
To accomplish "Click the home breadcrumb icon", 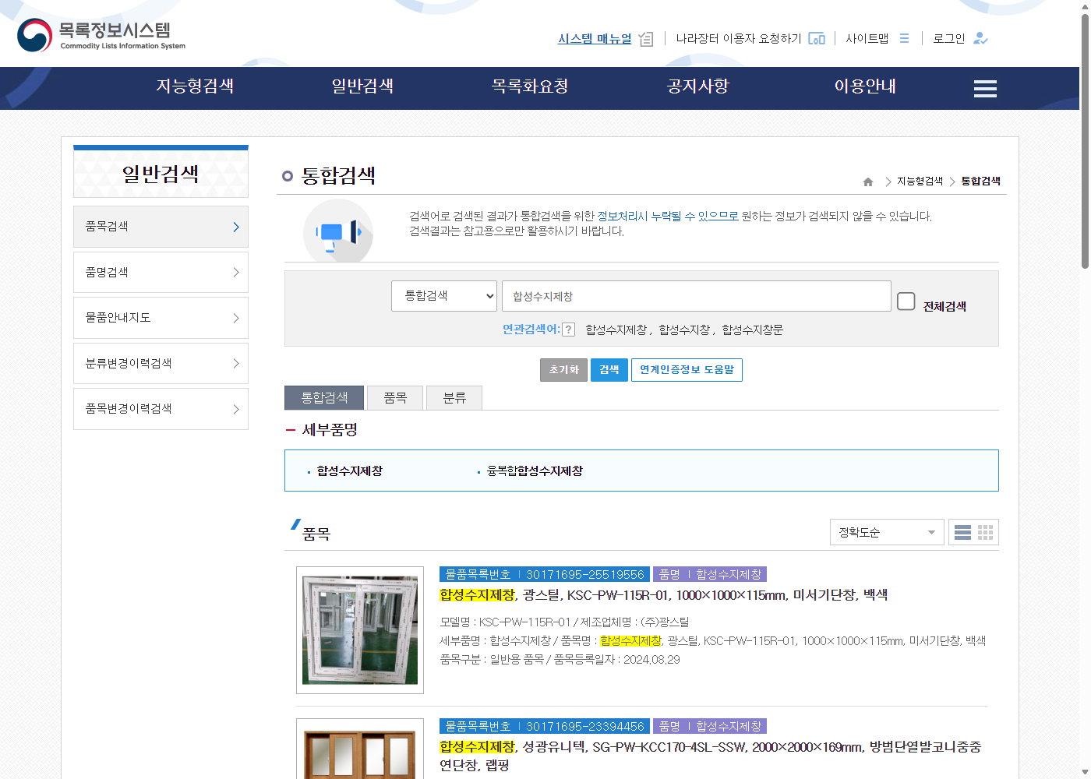I will point(868,182).
